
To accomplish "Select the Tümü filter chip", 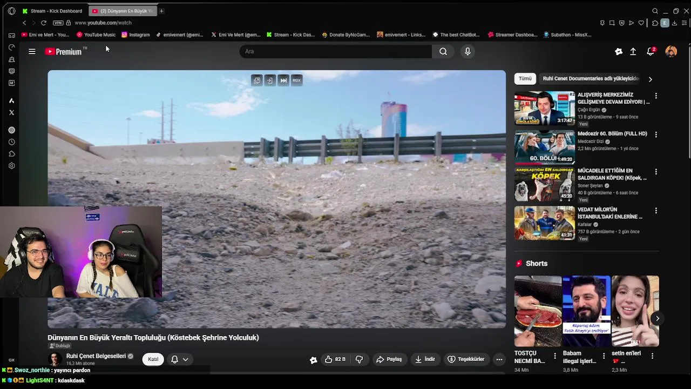I will click(x=525, y=79).
